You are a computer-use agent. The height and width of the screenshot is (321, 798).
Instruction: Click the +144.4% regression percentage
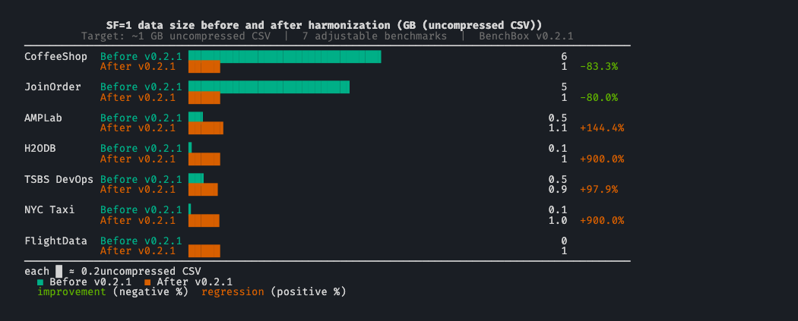[x=601, y=127]
